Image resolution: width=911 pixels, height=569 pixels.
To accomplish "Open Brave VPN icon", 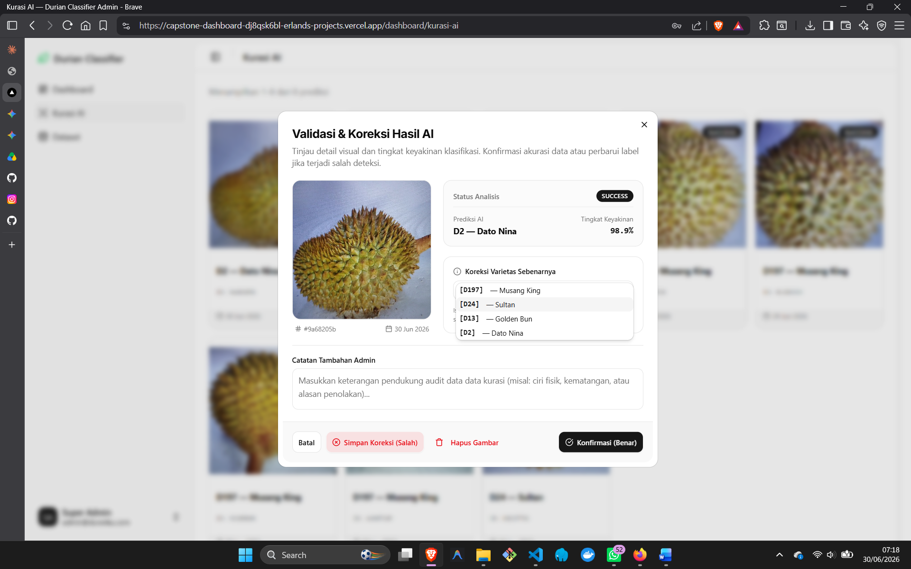I will (x=882, y=26).
